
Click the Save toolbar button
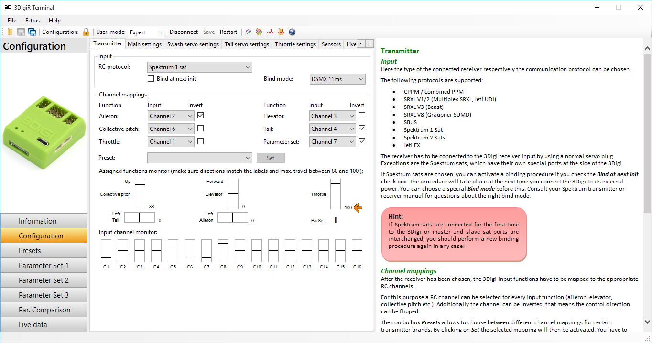click(209, 32)
